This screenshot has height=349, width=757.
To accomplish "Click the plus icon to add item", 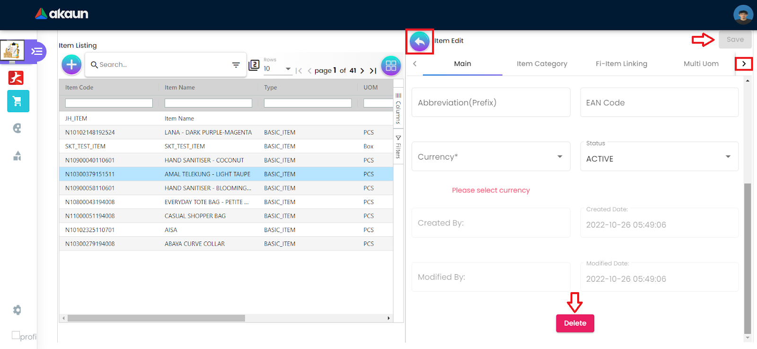I will [71, 64].
